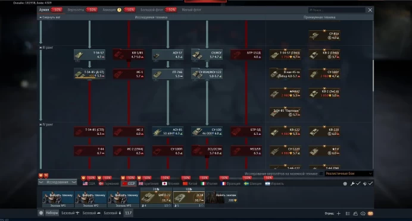Select the premium КВ-2 (ЗиС-6) card
This screenshot has width=412, height=221.
[324, 93]
